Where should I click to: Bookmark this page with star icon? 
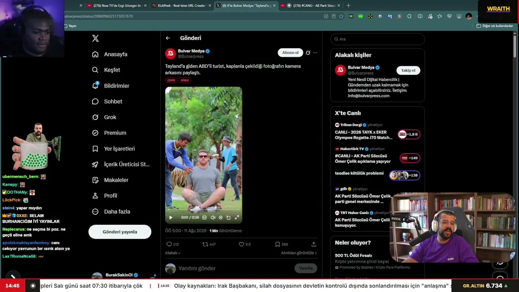click(x=341, y=16)
